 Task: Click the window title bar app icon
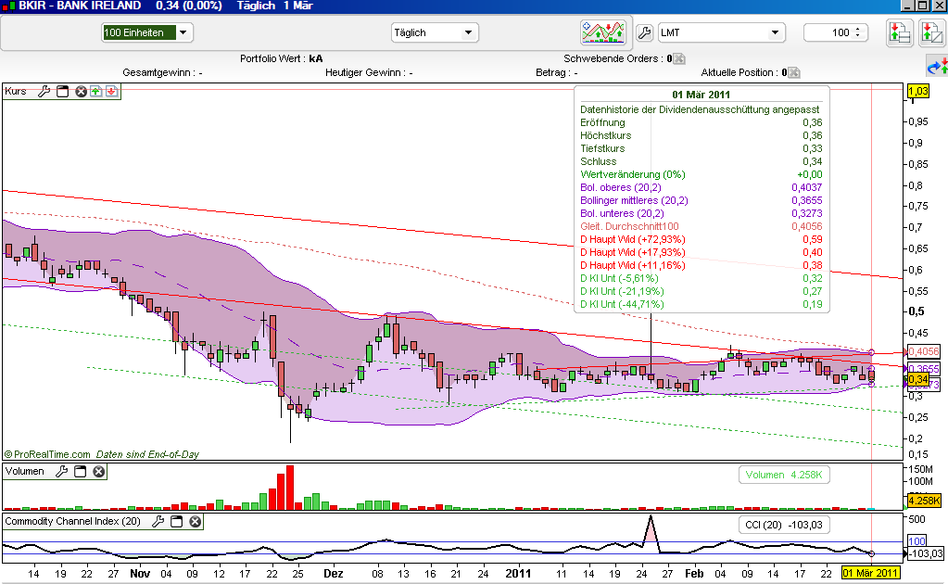8,6
